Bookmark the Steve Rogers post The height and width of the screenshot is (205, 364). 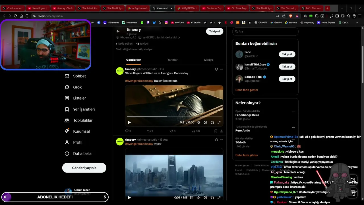pos(216,131)
